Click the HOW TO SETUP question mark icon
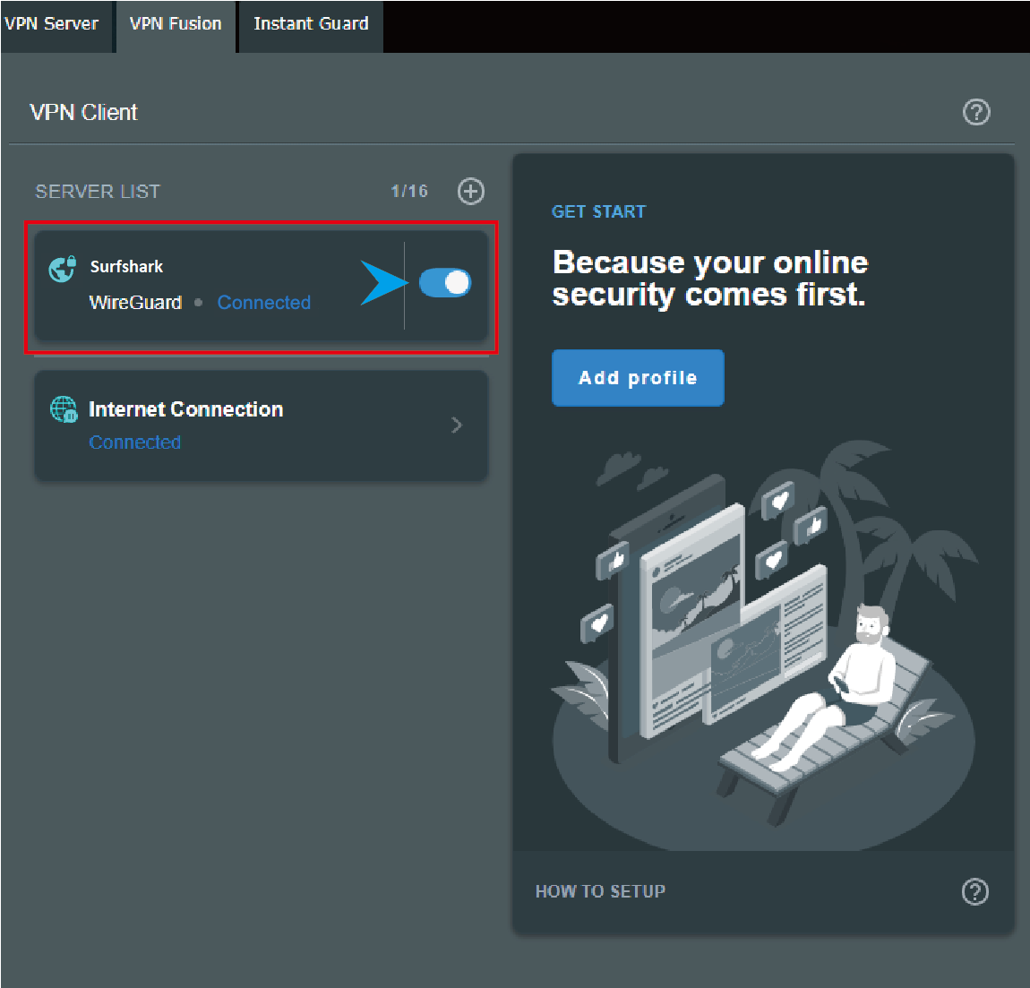Screen dimensions: 1030x988 point(974,891)
